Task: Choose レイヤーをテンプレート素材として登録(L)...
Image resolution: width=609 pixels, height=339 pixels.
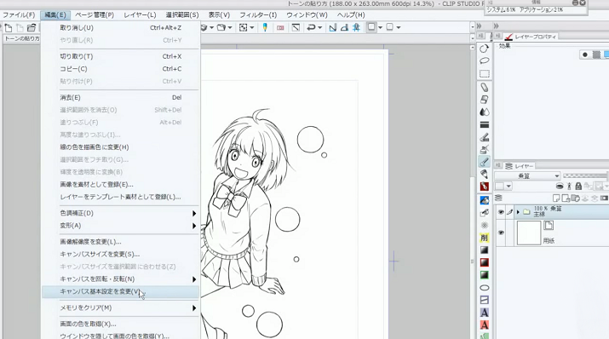Action: coord(120,197)
